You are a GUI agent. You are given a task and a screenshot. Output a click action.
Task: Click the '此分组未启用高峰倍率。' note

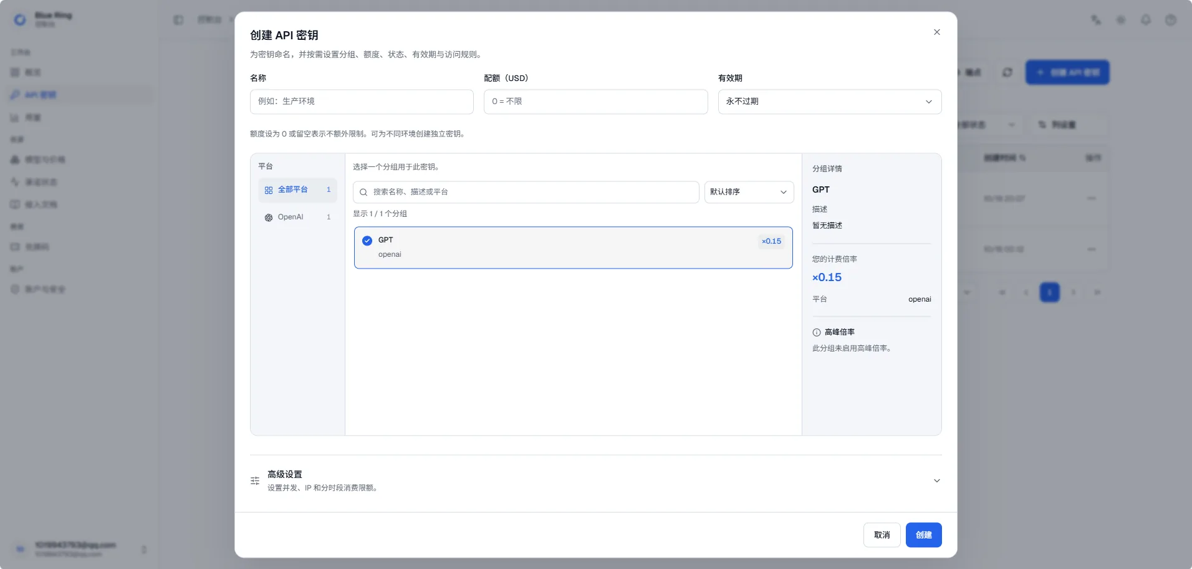(x=853, y=348)
